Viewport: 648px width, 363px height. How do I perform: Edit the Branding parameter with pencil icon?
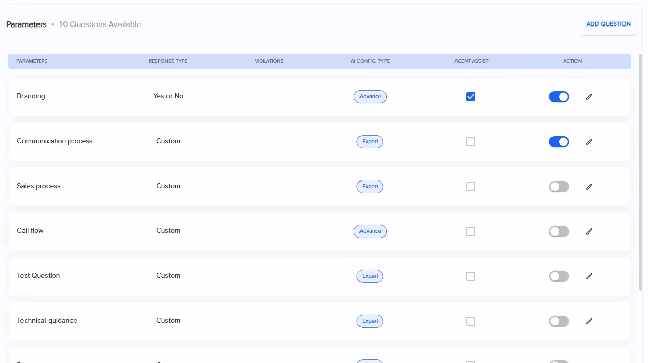click(589, 97)
